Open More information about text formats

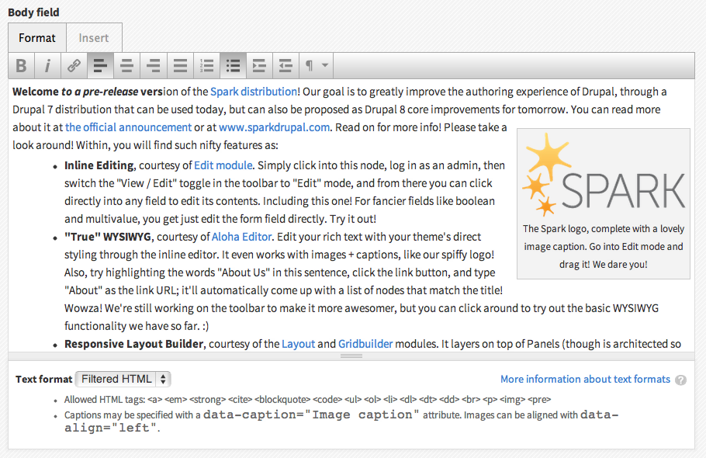click(585, 379)
